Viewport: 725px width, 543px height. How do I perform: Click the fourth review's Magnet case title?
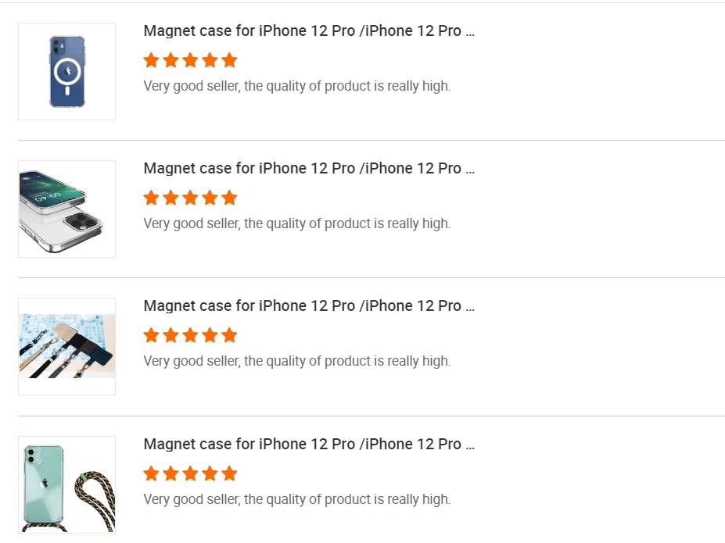click(x=309, y=445)
